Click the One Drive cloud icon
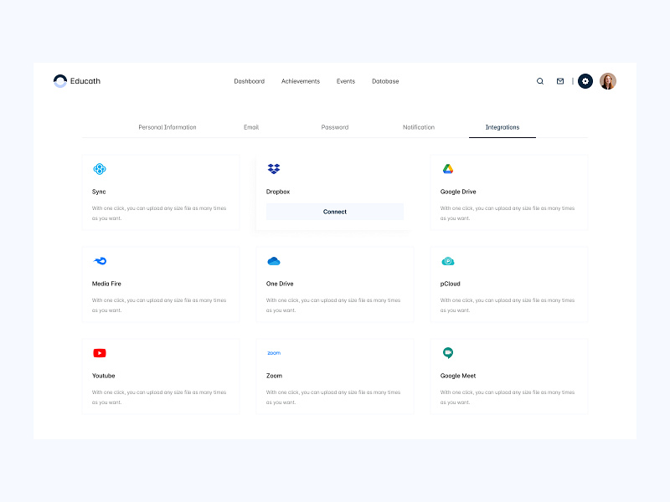The image size is (670, 502). pyautogui.click(x=274, y=261)
